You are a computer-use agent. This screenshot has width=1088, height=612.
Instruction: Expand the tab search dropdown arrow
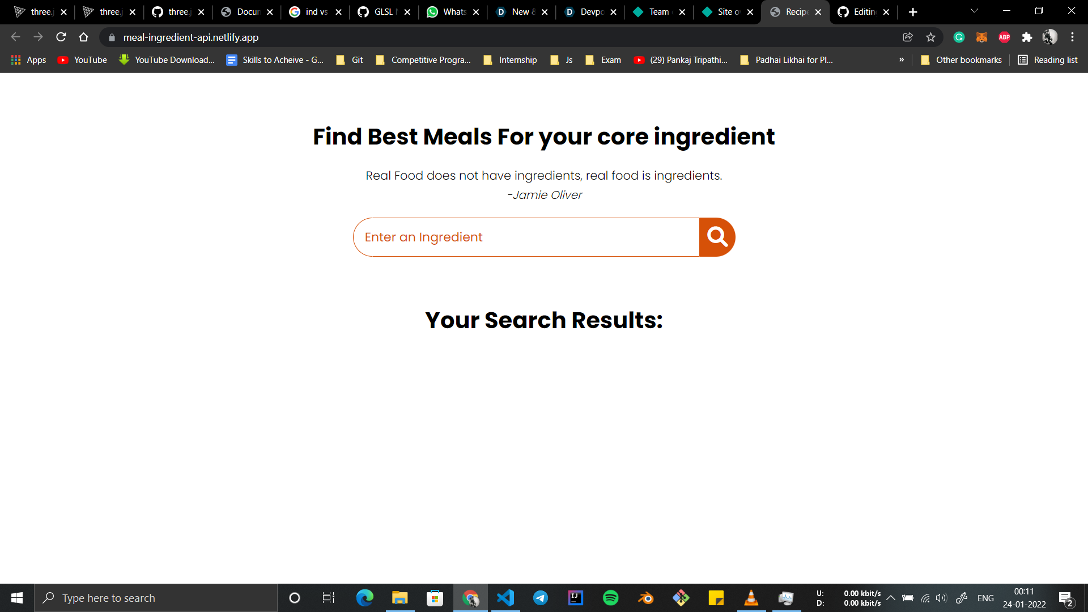pyautogui.click(x=974, y=11)
